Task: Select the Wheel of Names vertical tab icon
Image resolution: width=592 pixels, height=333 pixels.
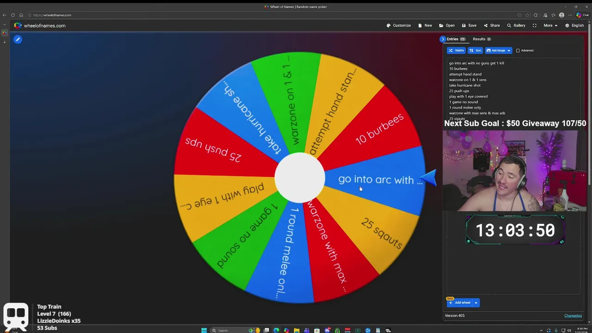Action: (5, 32)
